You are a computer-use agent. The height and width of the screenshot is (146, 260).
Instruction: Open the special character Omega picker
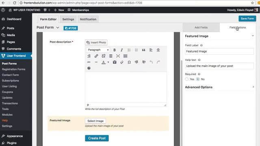pyautogui.click(x=129, y=62)
